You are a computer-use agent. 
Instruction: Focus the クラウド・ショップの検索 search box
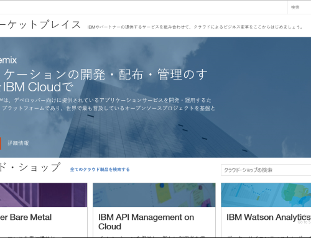pos(266,170)
